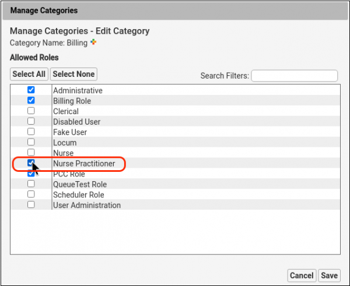The image size is (350, 286).
Task: Enable the Clerical role checkbox
Action: tap(31, 111)
